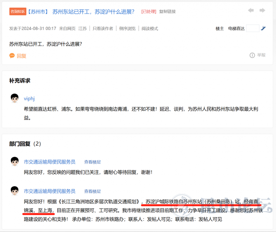Click the next thread right arrow

262,11
